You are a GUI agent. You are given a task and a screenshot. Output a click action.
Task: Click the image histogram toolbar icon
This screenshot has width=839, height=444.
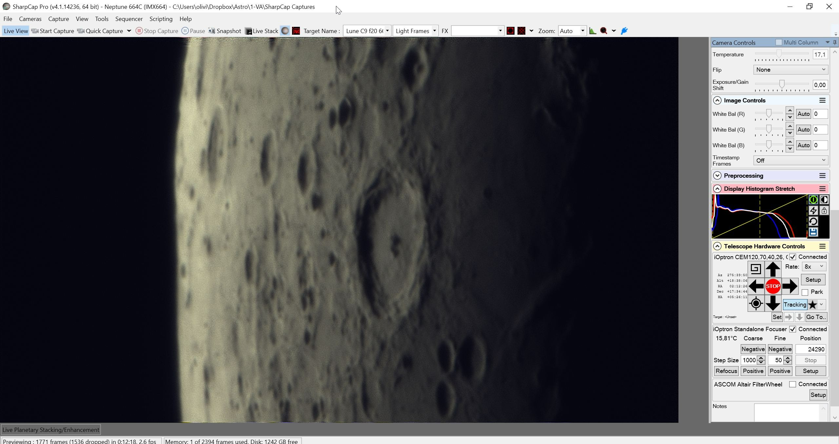[593, 31]
